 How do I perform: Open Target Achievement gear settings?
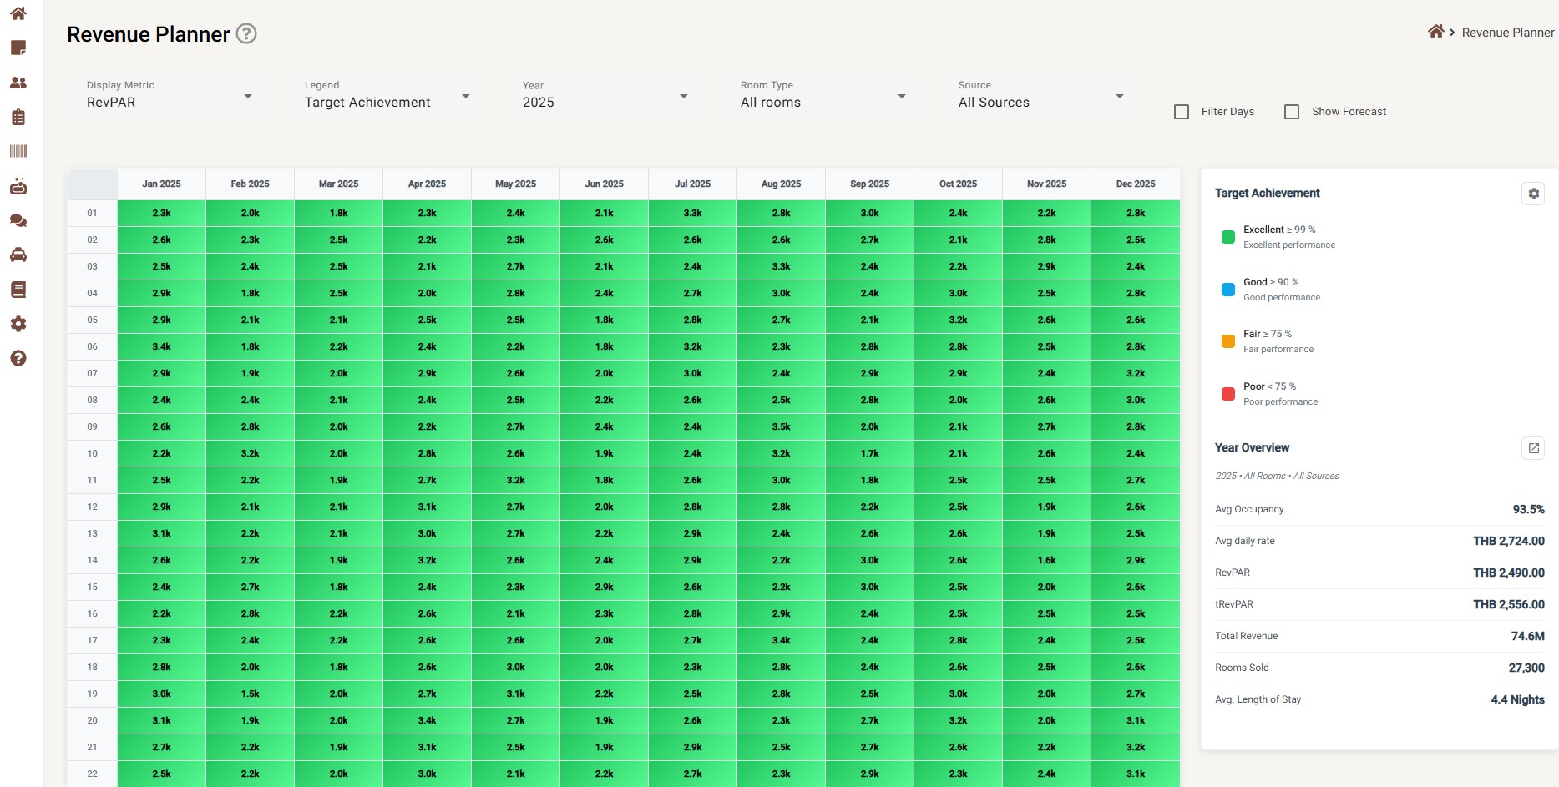[x=1533, y=194]
